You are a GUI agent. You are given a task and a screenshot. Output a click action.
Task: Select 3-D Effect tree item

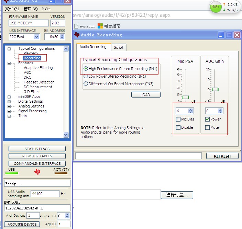pyautogui.click(x=32, y=92)
